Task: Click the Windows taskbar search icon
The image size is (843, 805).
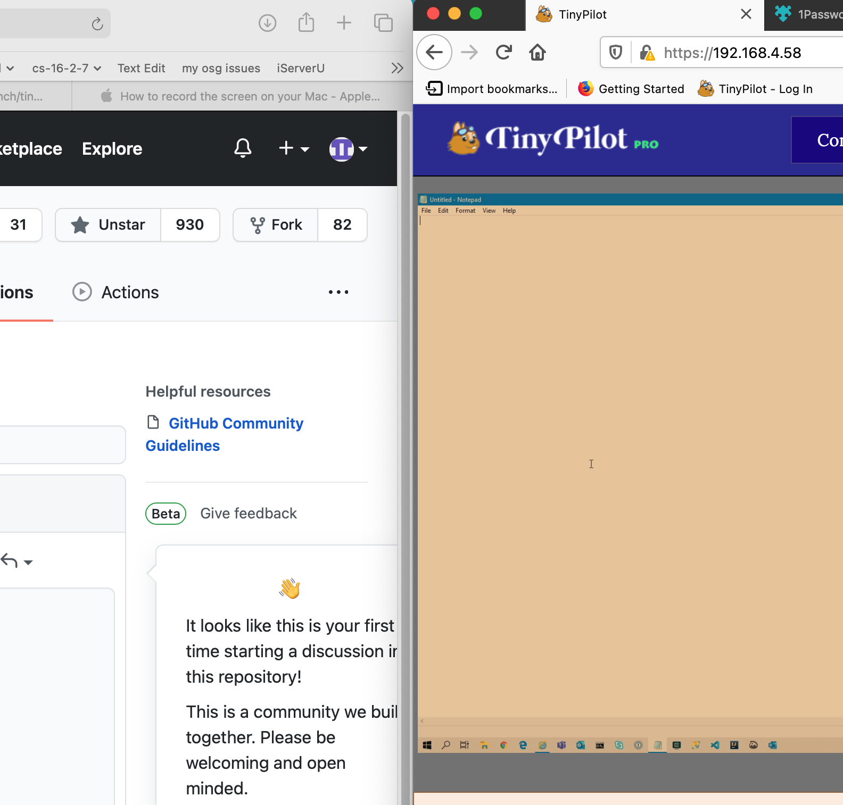Action: coord(446,745)
